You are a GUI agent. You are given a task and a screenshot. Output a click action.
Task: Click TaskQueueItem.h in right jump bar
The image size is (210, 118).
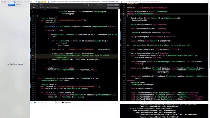(146, 2)
